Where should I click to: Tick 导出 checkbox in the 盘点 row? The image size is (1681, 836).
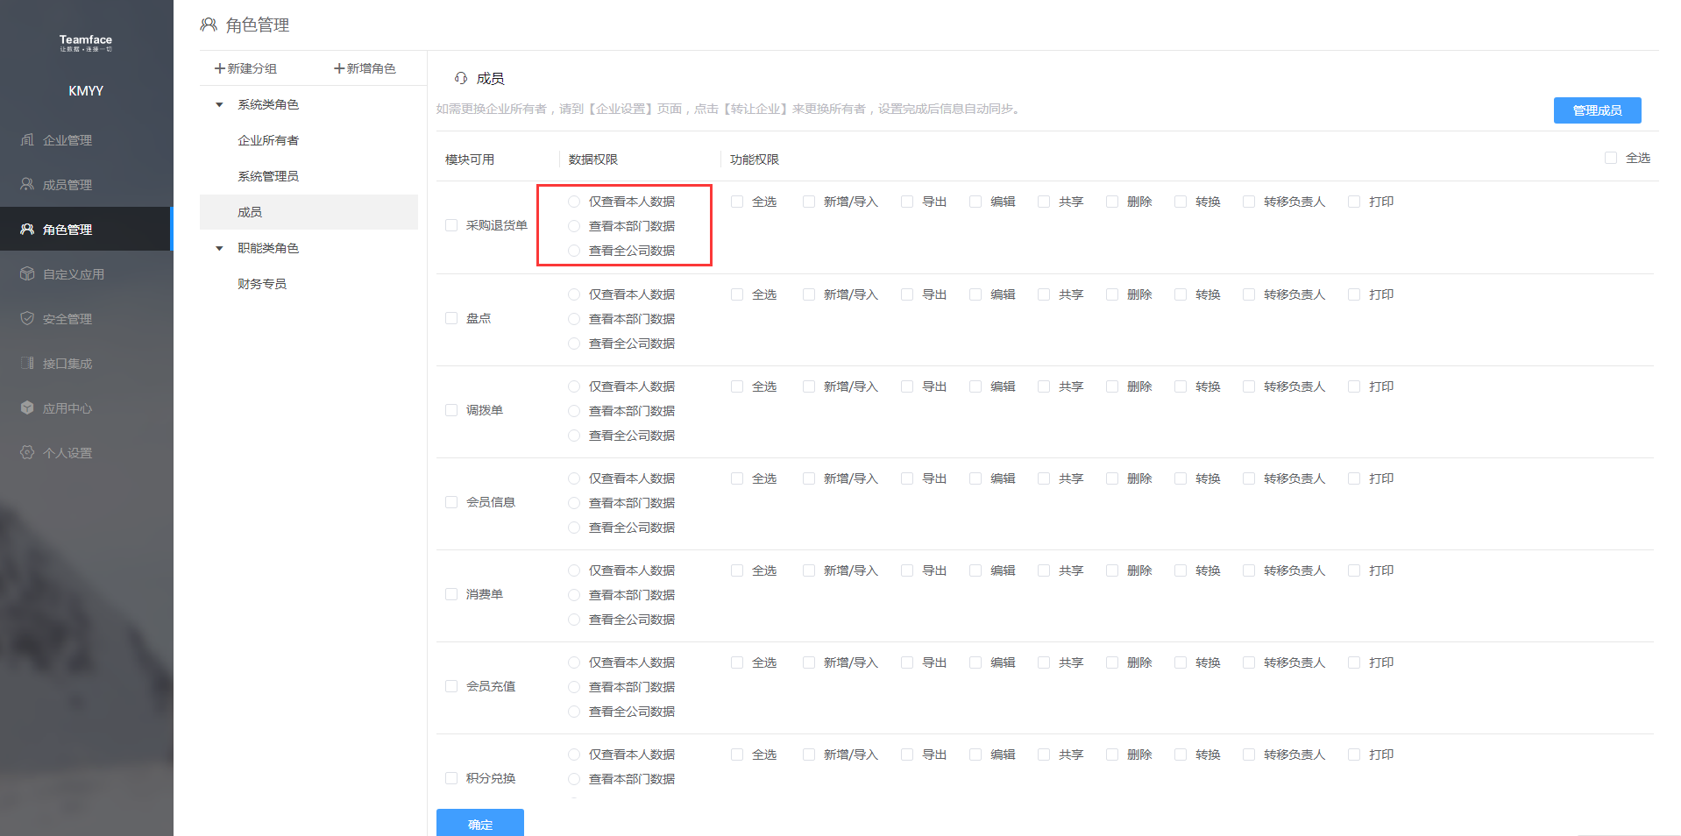point(907,294)
